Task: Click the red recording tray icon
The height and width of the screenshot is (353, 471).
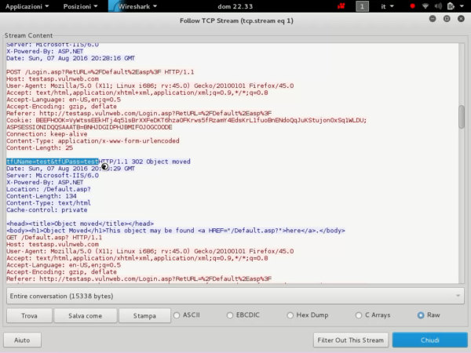Action: coord(341,6)
